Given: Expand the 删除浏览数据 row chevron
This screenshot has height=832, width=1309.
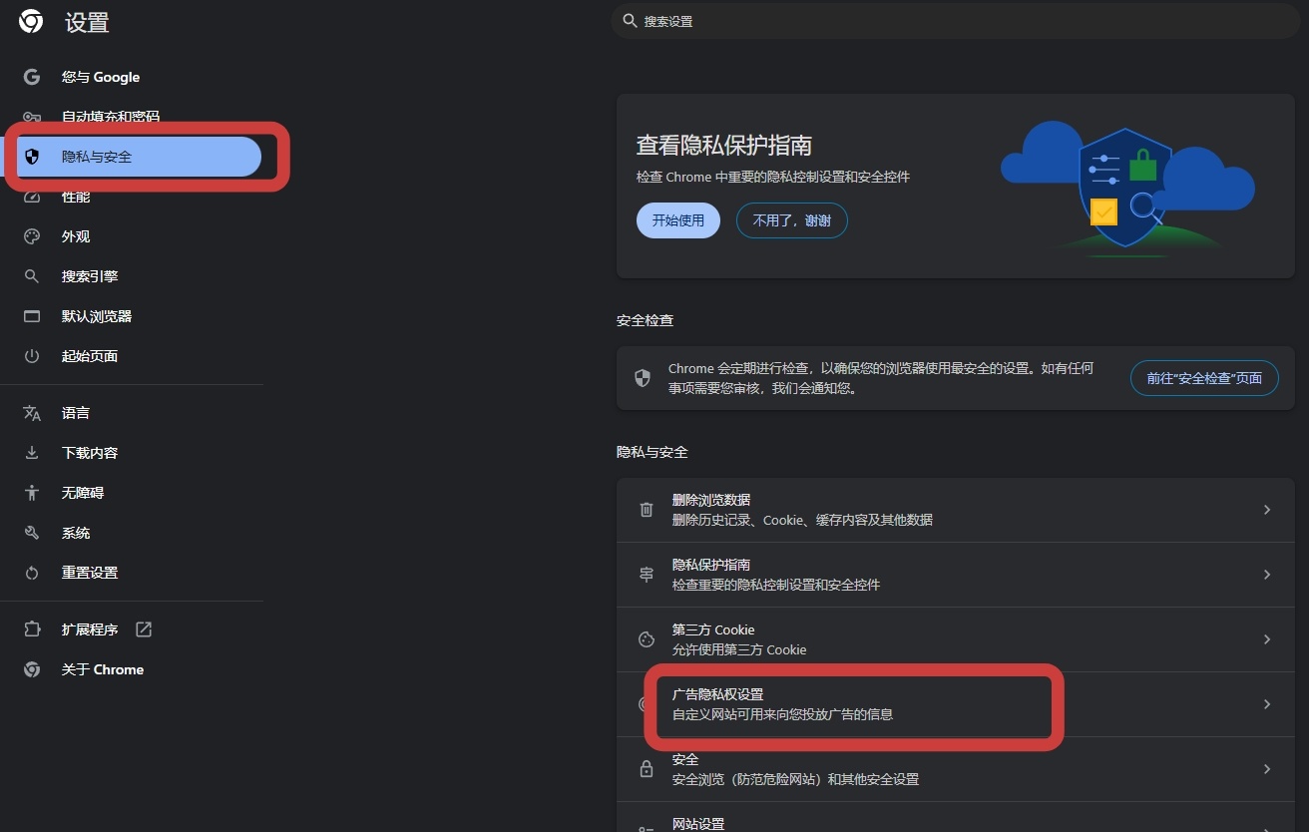Looking at the screenshot, I should (x=1267, y=510).
